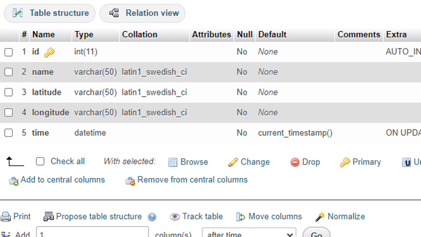Click the Browse table icon

(173, 162)
